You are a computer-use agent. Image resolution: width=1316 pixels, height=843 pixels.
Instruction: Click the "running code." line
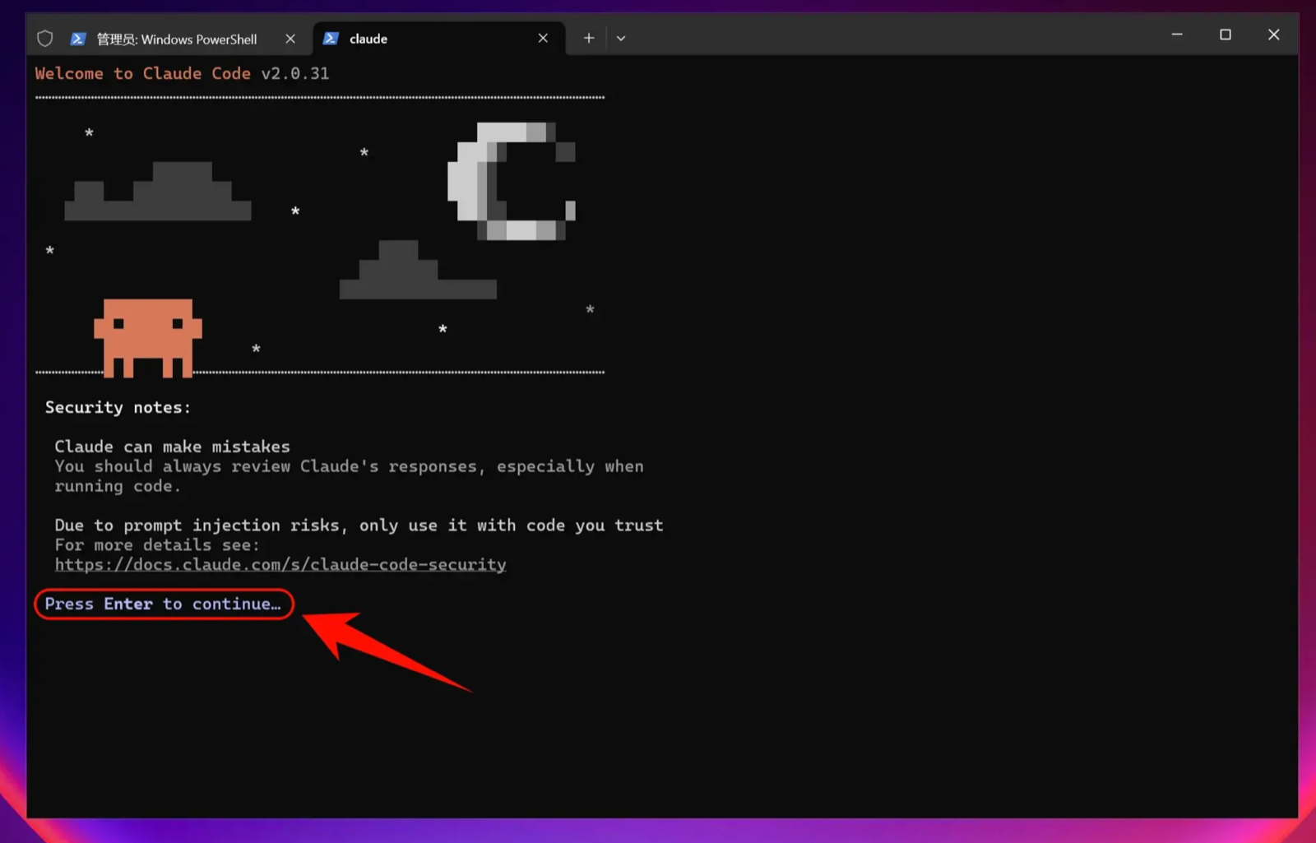118,486
